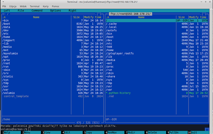This screenshot has width=213, height=134.
Task: Select /srv directory in left panel
Action: 52,73
